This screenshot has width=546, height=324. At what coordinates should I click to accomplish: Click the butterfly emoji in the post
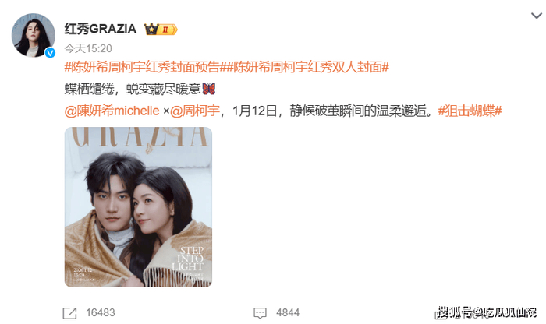pyautogui.click(x=209, y=89)
